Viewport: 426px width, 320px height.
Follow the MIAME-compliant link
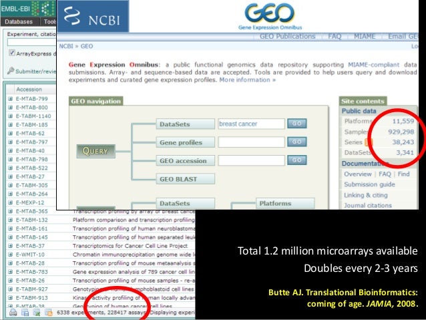coord(374,65)
